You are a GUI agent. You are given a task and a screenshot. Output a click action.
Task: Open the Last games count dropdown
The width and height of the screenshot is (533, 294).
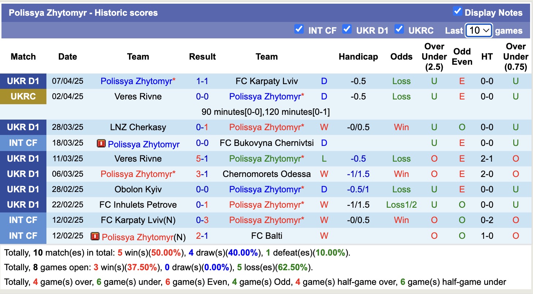479,30
